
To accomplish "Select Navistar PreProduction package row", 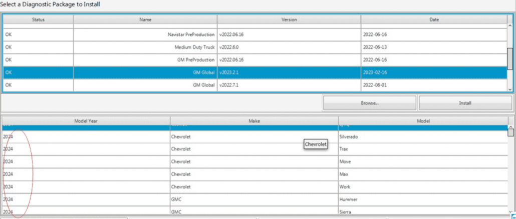I will coord(255,34).
